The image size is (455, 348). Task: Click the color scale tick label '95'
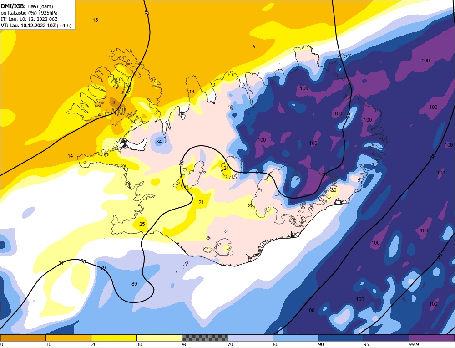pos(366,344)
